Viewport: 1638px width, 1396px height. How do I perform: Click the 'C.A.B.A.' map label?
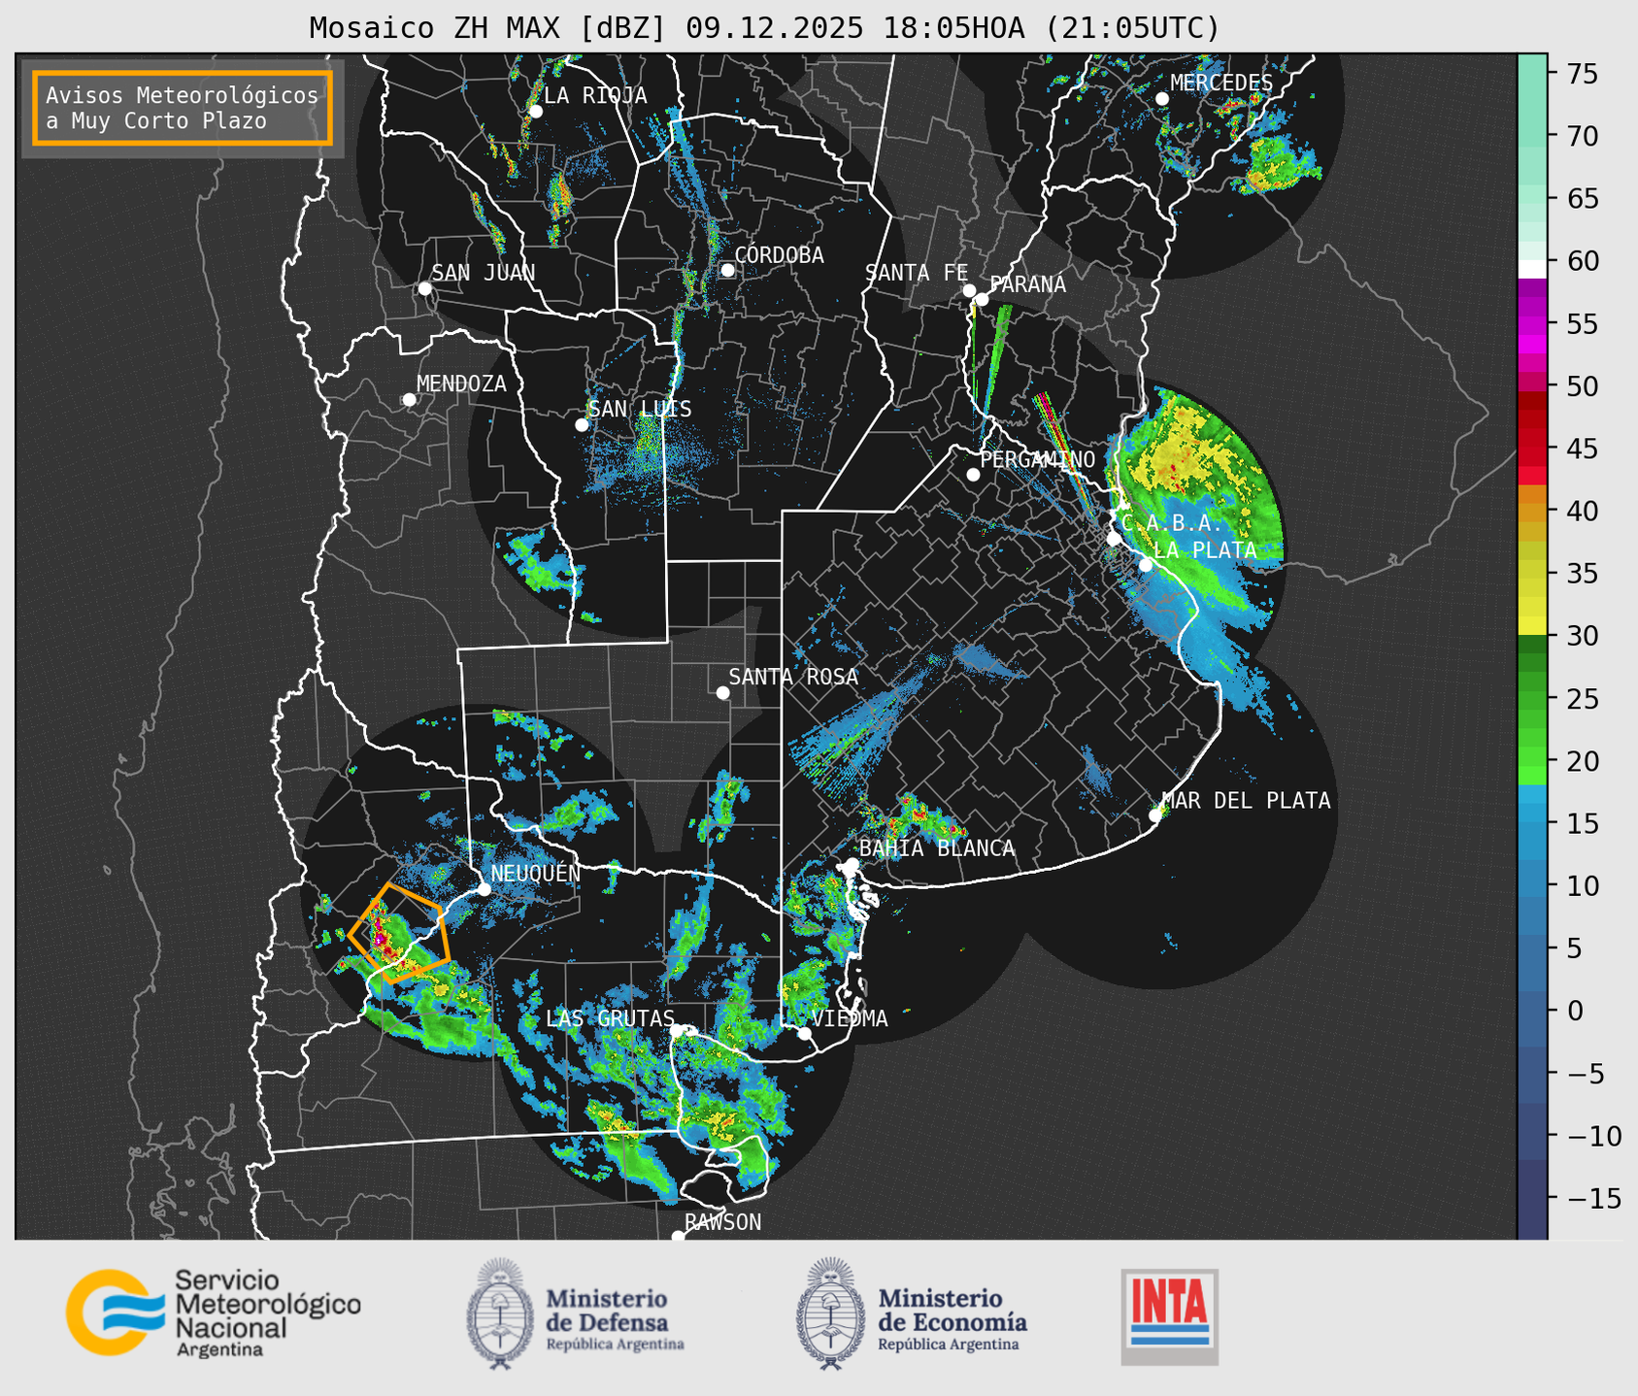pyautogui.click(x=1172, y=523)
